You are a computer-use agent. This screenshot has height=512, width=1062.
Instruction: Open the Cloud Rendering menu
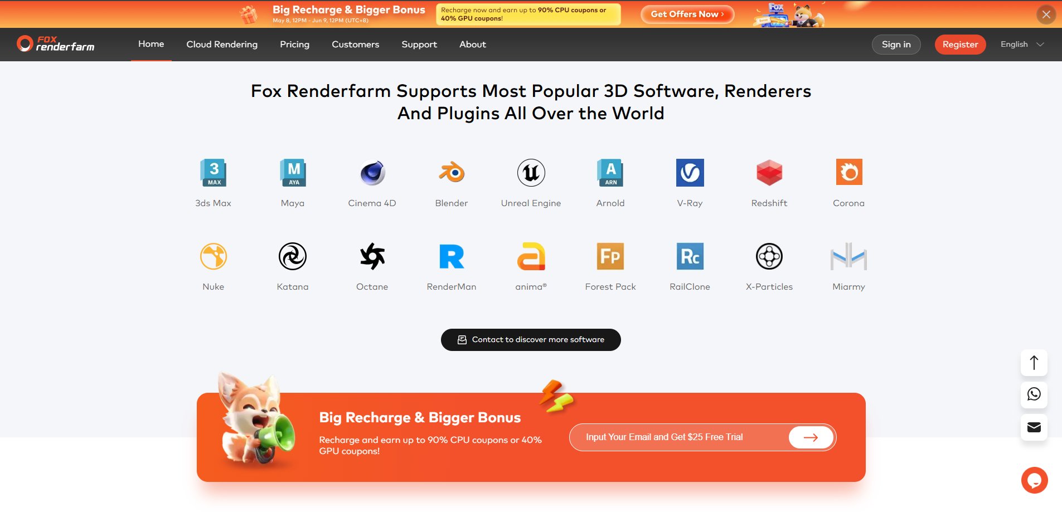click(222, 45)
